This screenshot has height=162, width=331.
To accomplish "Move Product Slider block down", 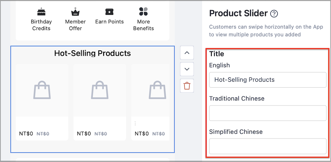I will pyautogui.click(x=187, y=69).
